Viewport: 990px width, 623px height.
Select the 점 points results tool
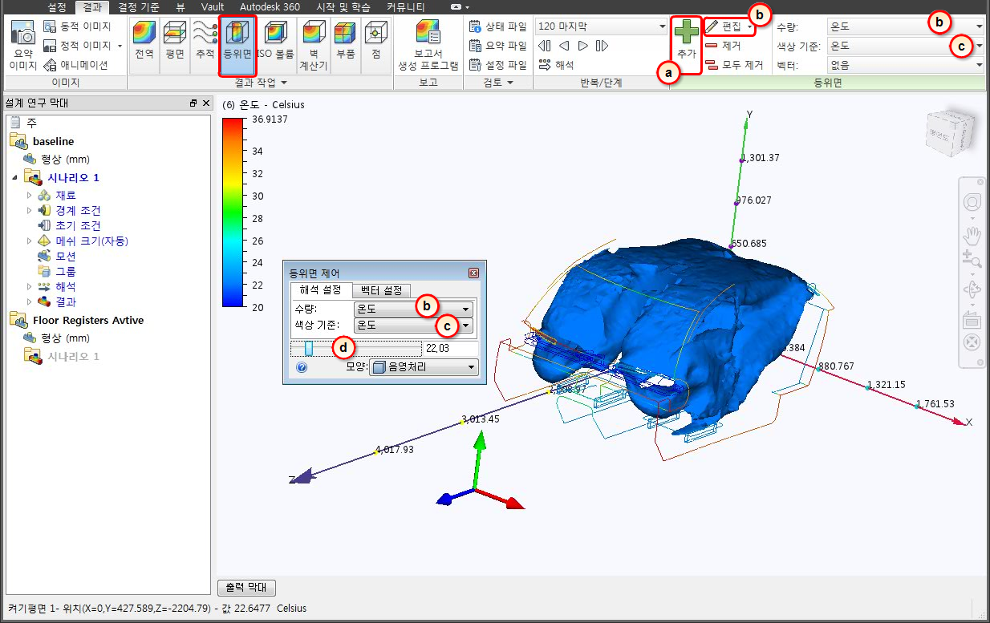[x=375, y=47]
